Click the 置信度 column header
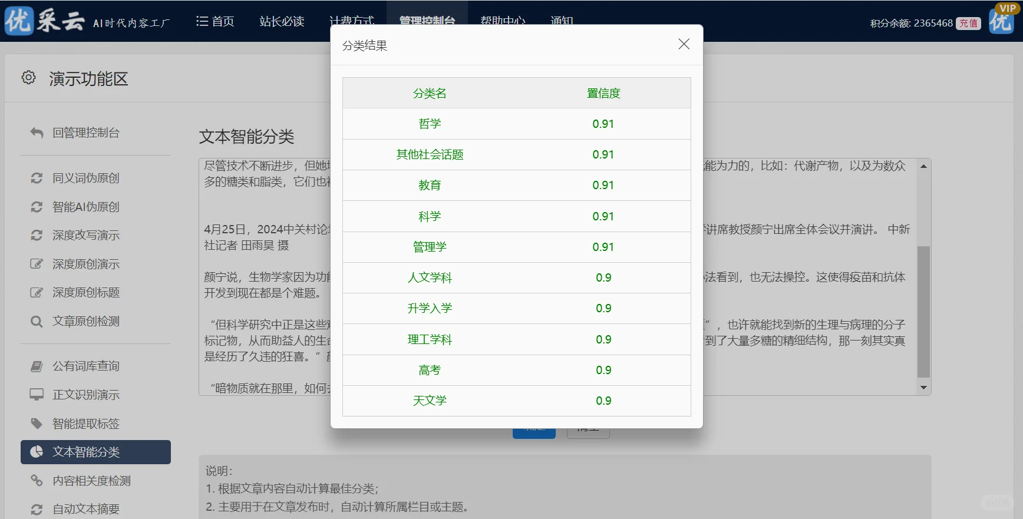This screenshot has height=519, width=1023. tap(603, 93)
